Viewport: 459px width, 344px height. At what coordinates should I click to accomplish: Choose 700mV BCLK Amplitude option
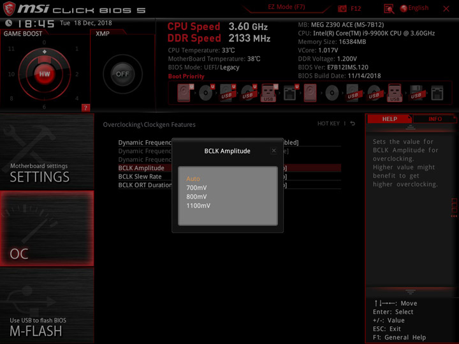(x=196, y=188)
